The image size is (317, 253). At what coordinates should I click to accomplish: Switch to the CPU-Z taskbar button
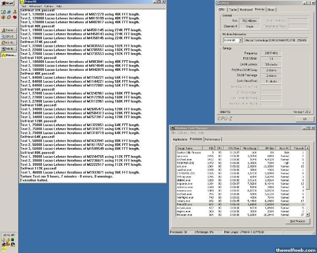click(x=9, y=37)
